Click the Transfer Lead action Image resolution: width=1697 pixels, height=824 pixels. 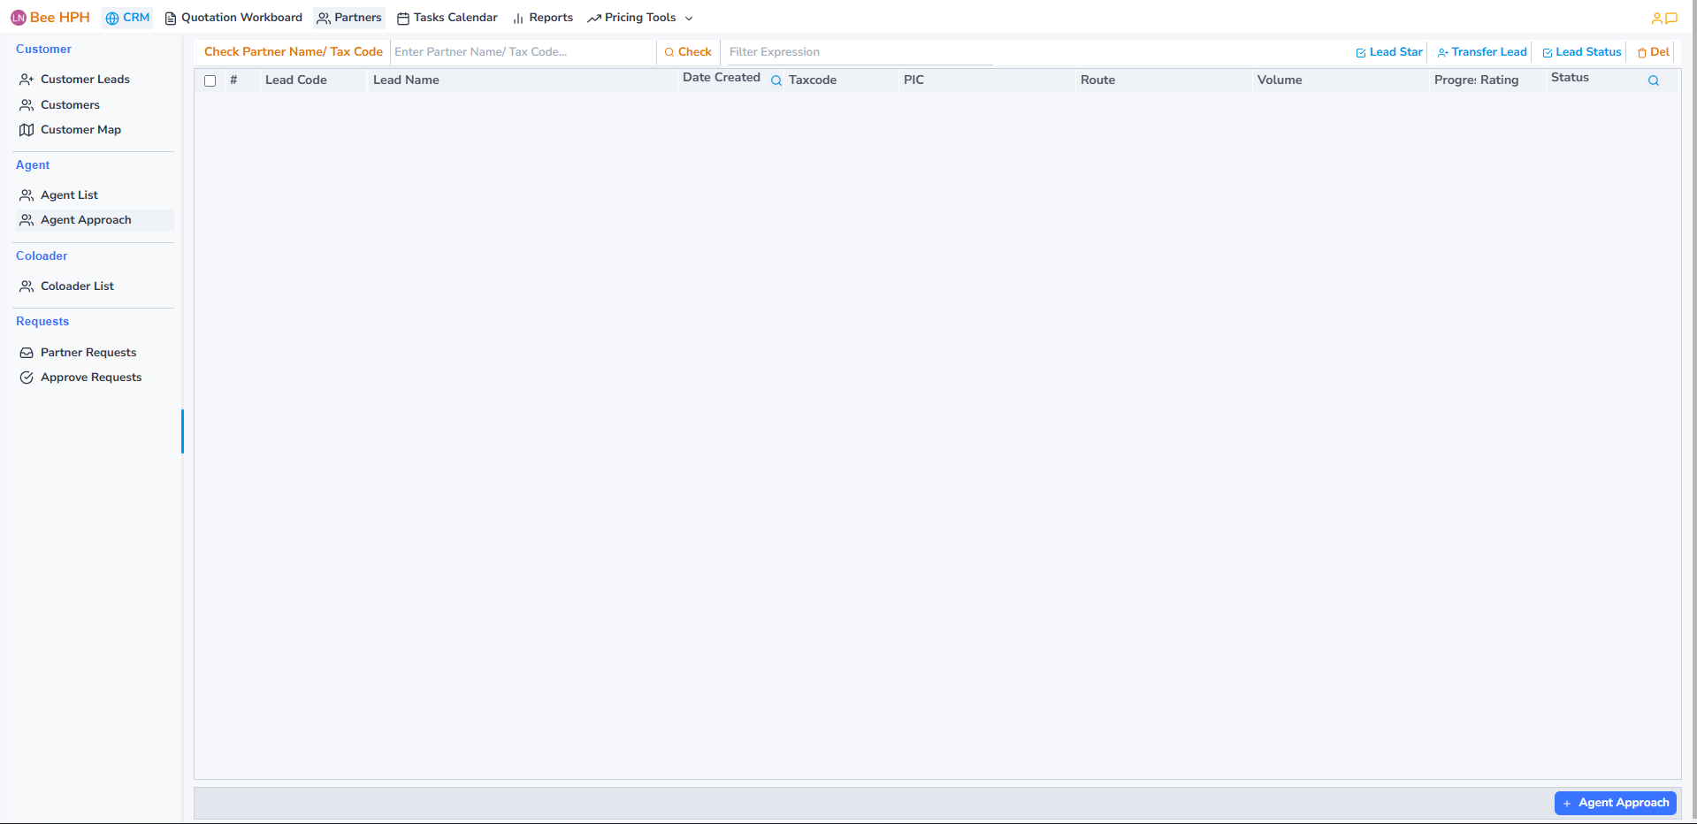pyautogui.click(x=1482, y=52)
